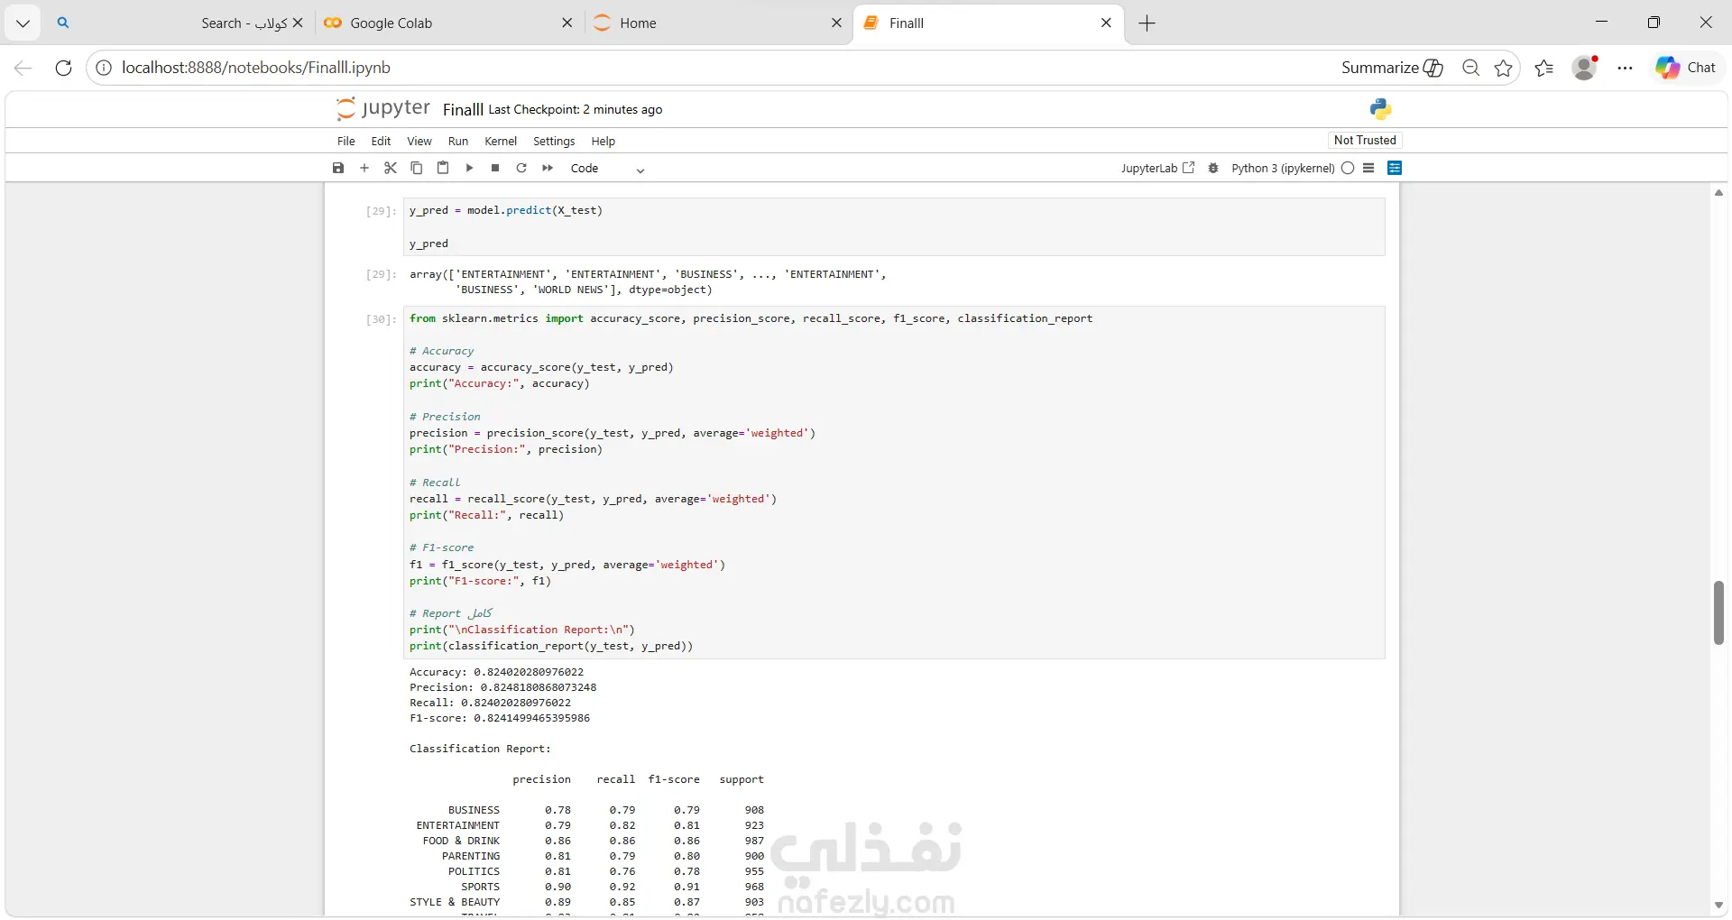Click the scrollbar down arrow
The width and height of the screenshot is (1732, 920).
(x=1718, y=906)
